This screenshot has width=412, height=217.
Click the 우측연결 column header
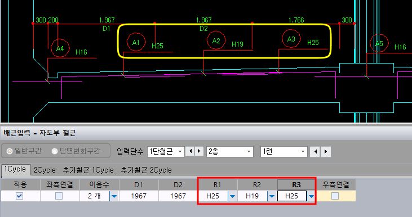[x=336, y=185]
